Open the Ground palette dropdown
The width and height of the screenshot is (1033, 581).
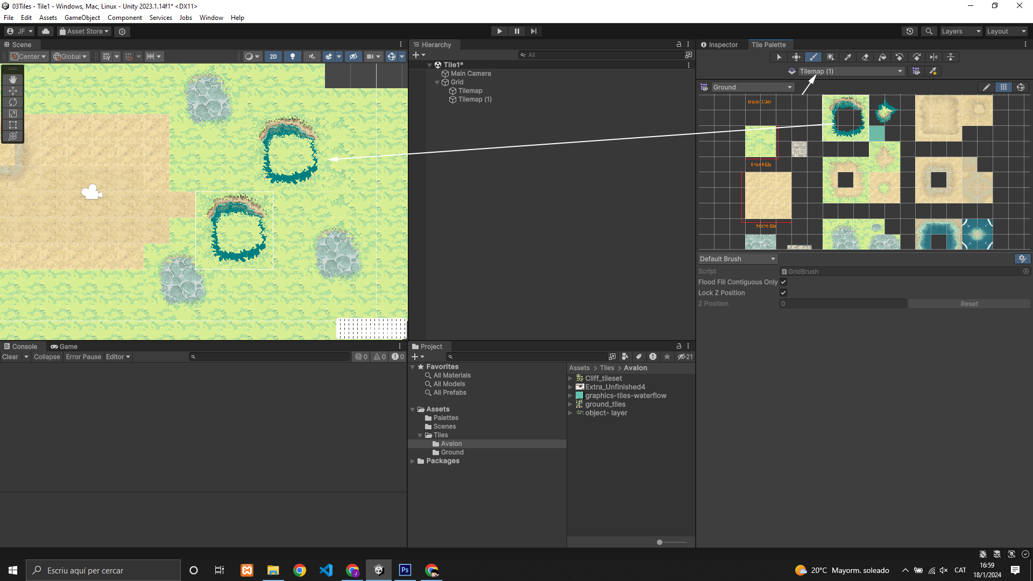[x=752, y=87]
